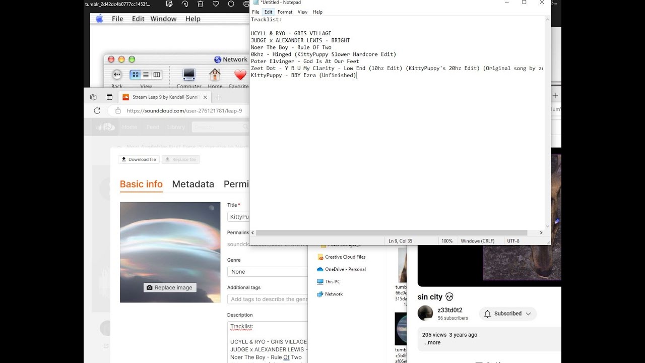Open Notepad's Format menu
Screen dimensions: 645x363
click(285, 12)
